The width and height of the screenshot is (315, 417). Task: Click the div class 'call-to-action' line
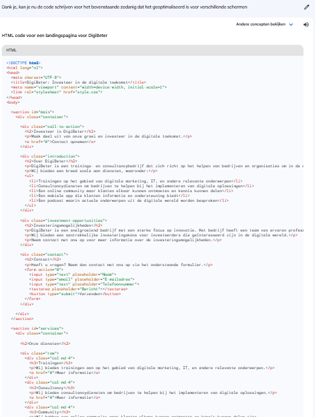tap(52, 127)
